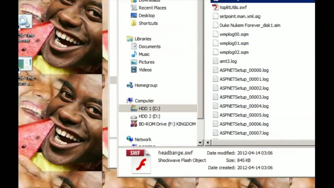The width and height of the screenshot is (334, 188).
Task: Select file ASPNETSetup_00007.log
Action: [x=244, y=133]
